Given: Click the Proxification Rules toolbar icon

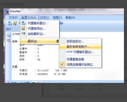Looking at the screenshot, I should [x=15, y=23].
